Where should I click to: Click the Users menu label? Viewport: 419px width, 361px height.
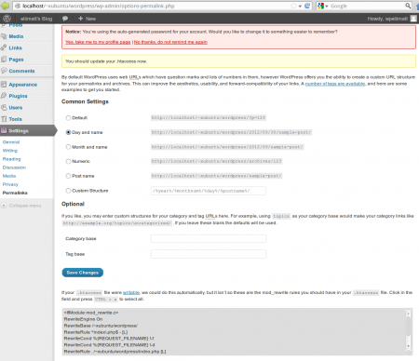tap(16, 107)
